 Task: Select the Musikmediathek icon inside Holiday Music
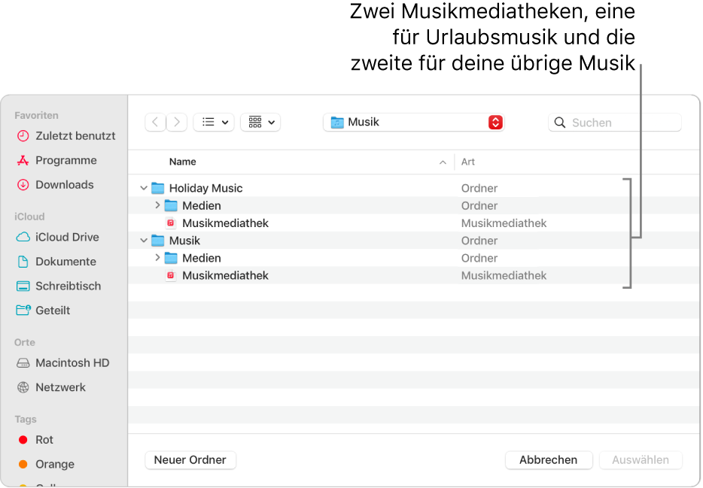pyautogui.click(x=171, y=223)
